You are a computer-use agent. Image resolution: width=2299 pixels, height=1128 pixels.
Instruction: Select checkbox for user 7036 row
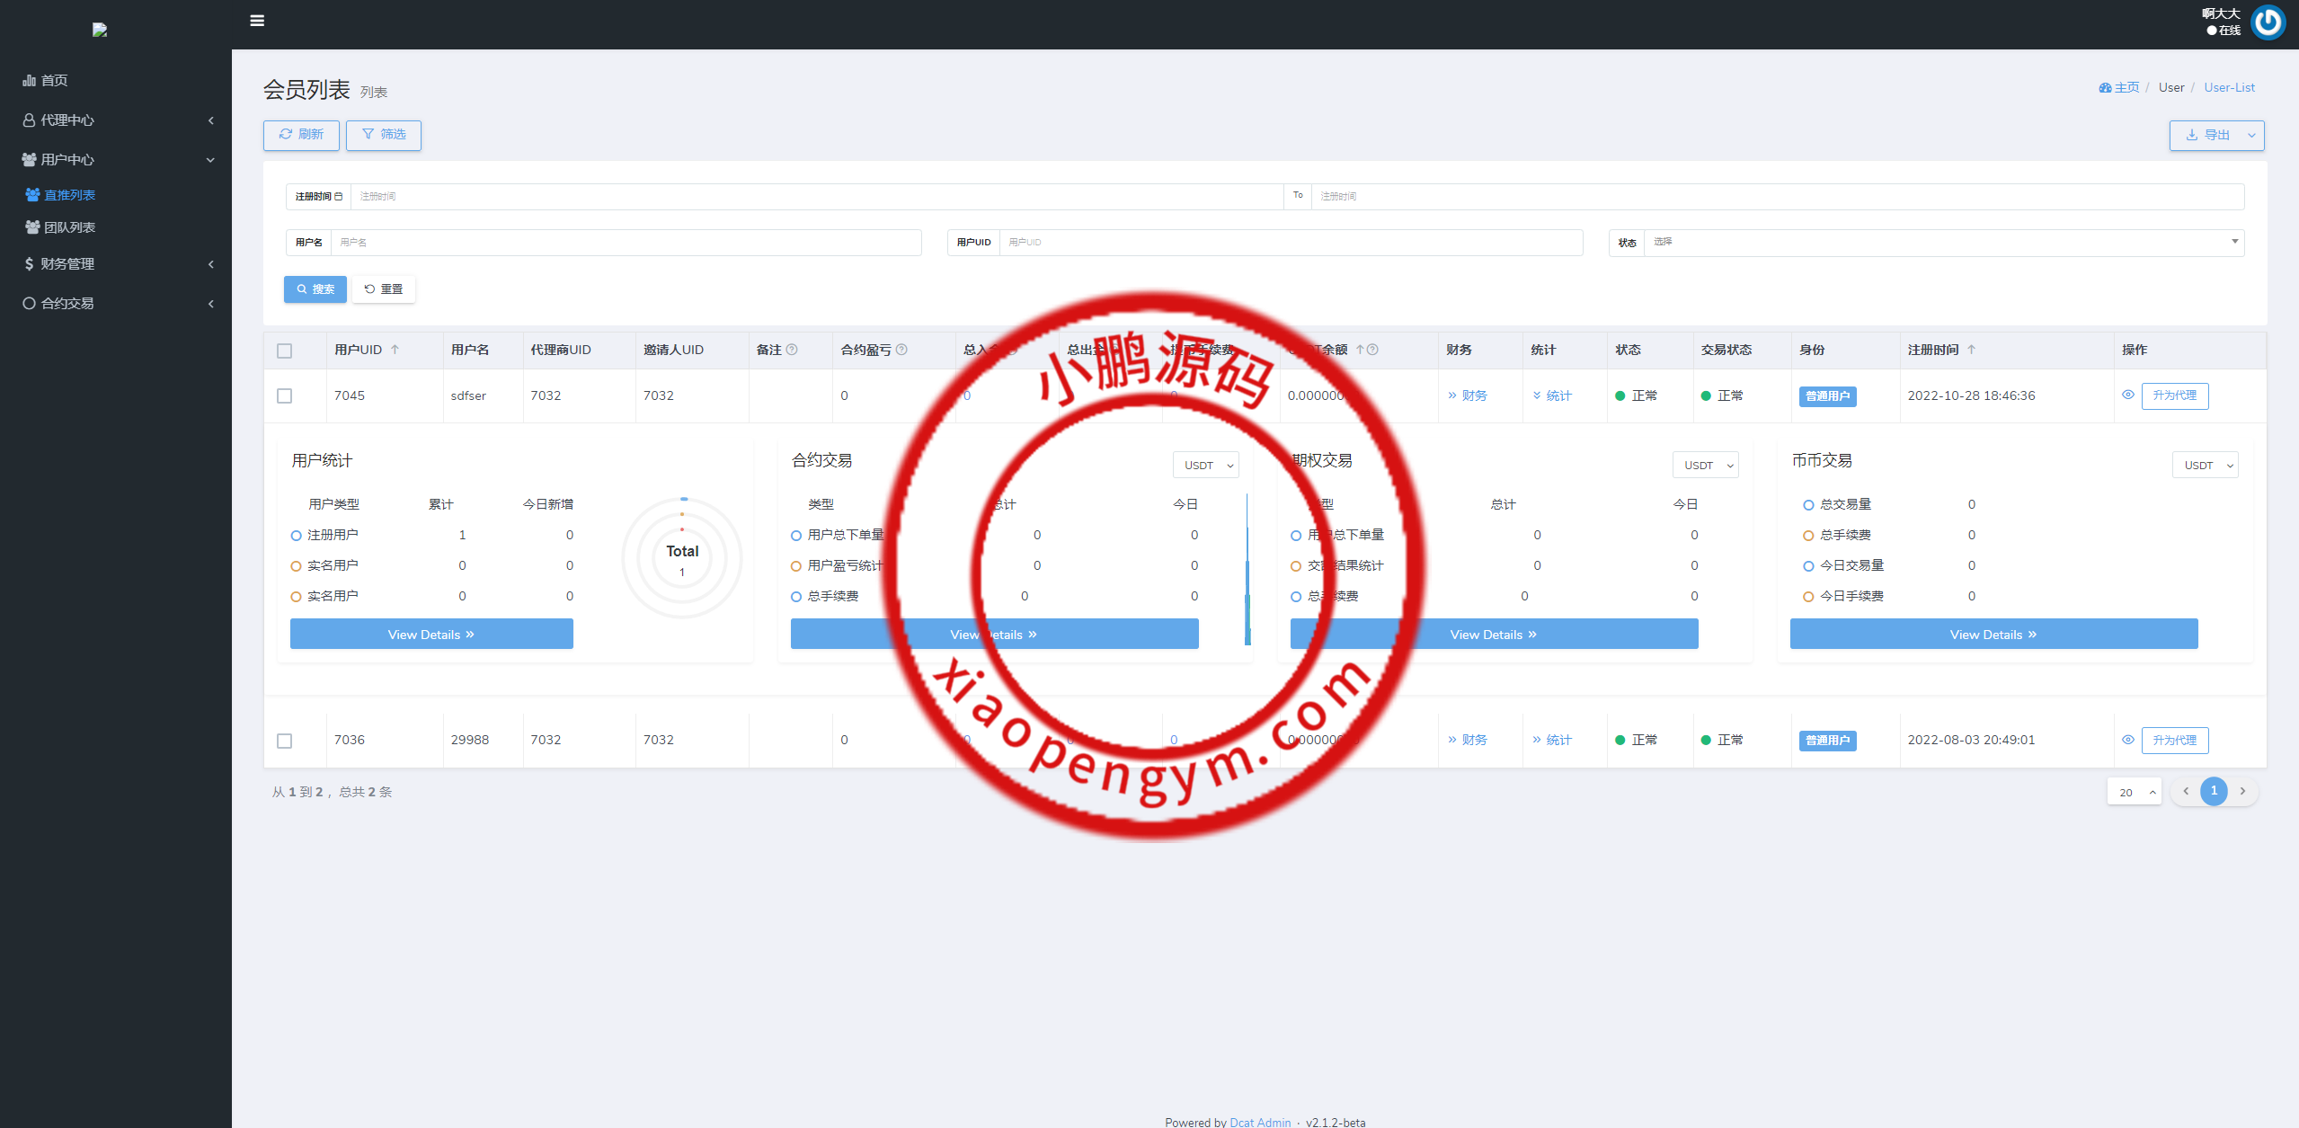285,741
